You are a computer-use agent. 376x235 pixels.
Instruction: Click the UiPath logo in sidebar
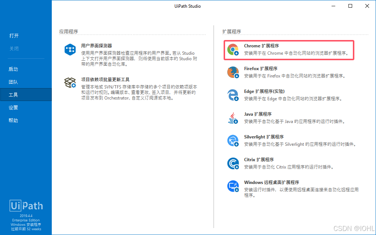[x=26, y=206]
